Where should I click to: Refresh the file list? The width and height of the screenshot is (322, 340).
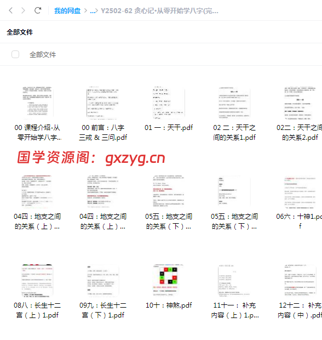pyautogui.click(x=38, y=10)
